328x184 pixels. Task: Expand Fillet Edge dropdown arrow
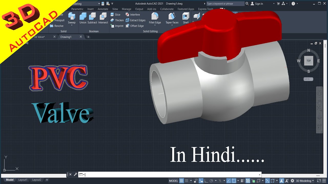[x=155, y=25]
